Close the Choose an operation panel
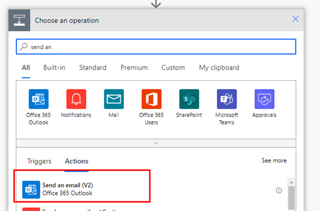Viewport: 320px width, 211px height. 296,19
